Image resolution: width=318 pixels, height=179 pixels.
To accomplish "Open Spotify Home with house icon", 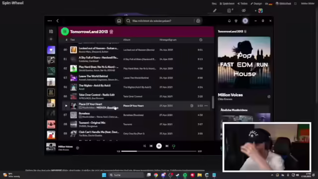I will pos(119,21).
